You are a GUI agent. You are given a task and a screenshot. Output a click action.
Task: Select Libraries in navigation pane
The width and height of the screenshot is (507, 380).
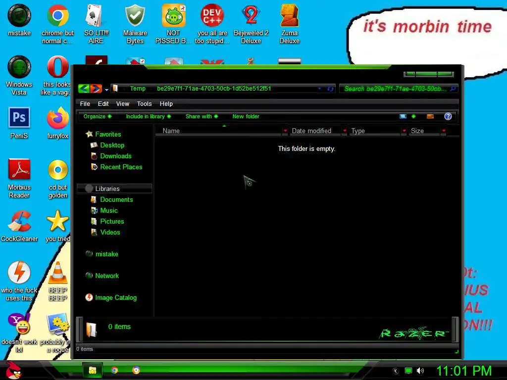coord(114,189)
